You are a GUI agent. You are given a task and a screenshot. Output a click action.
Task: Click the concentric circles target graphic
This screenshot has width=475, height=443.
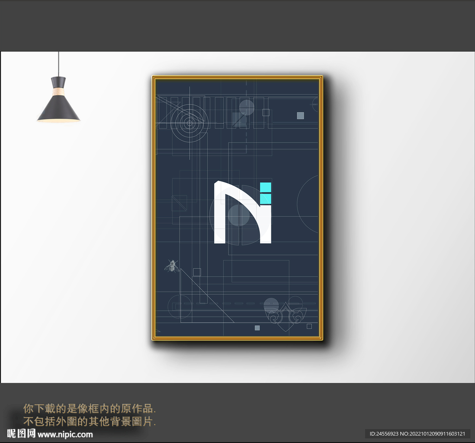tap(190, 123)
